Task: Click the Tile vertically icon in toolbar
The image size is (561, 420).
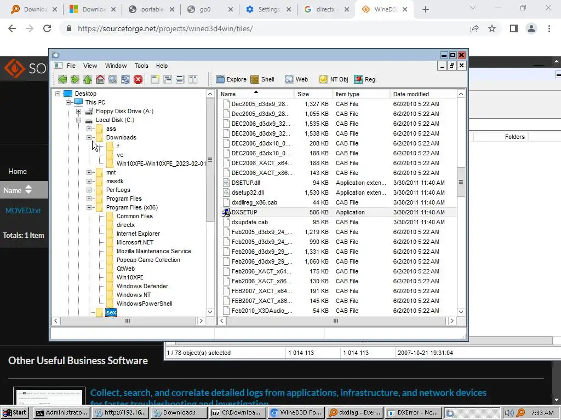Action: point(193,79)
